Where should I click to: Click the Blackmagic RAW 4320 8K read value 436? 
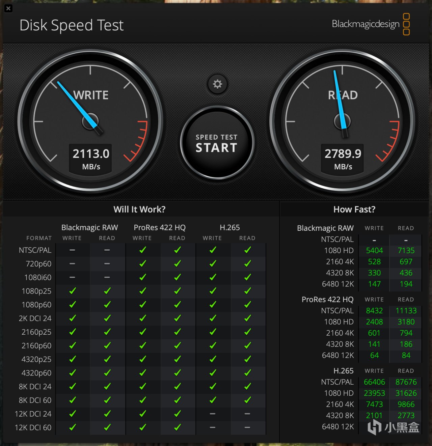[406, 273]
